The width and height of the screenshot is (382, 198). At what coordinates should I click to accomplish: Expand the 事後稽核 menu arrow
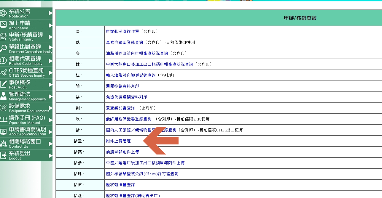click(x=50, y=84)
